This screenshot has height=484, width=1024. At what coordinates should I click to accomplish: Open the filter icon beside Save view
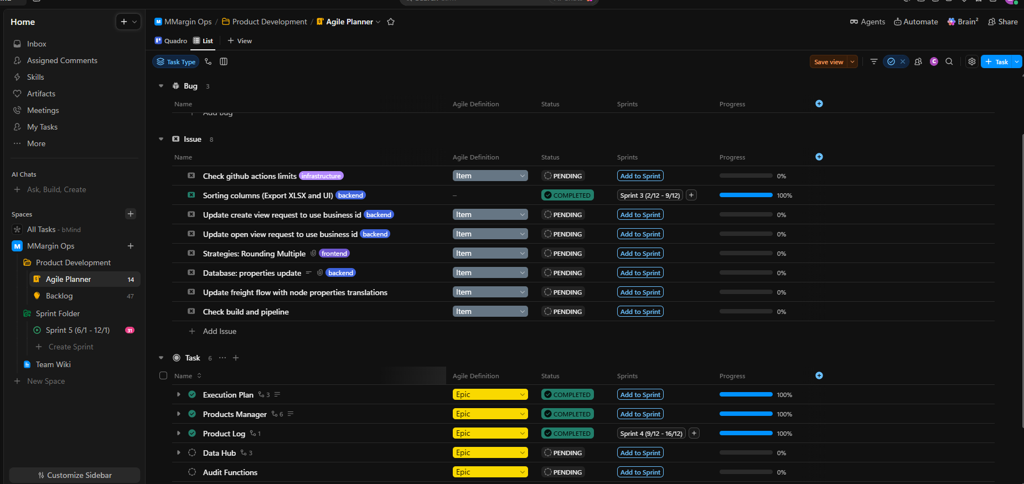[873, 61]
